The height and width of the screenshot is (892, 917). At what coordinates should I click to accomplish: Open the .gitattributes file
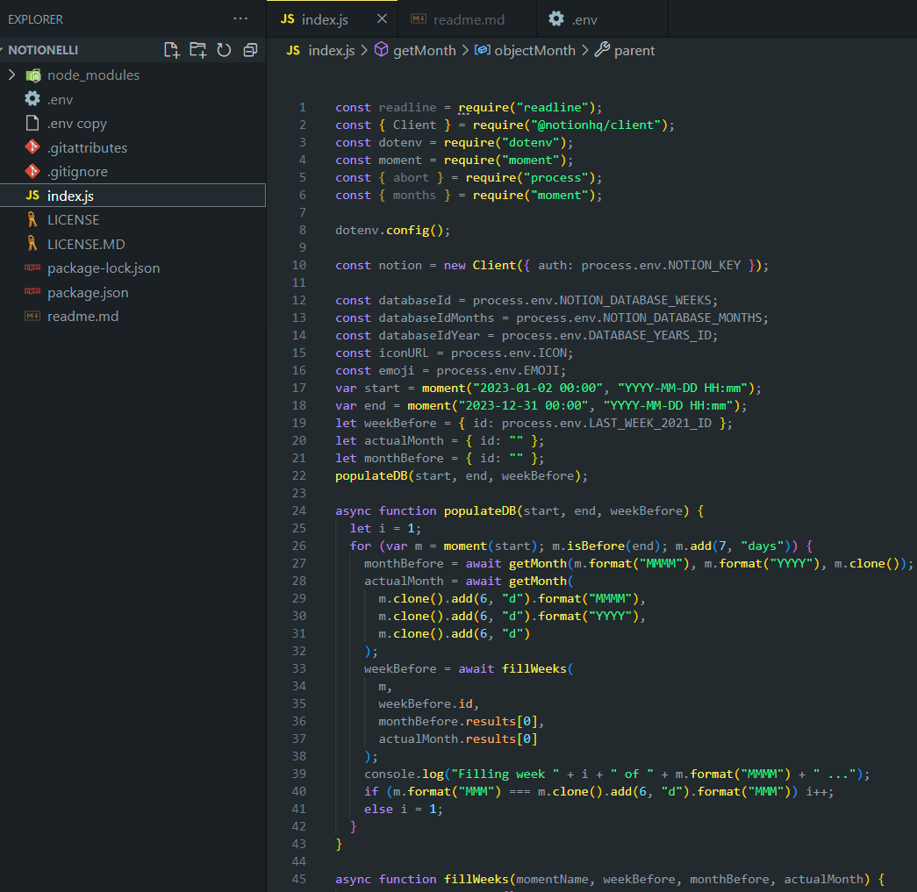[x=87, y=147]
